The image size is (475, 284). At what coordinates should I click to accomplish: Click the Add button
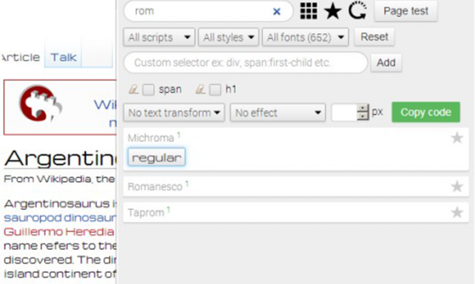[x=386, y=63]
